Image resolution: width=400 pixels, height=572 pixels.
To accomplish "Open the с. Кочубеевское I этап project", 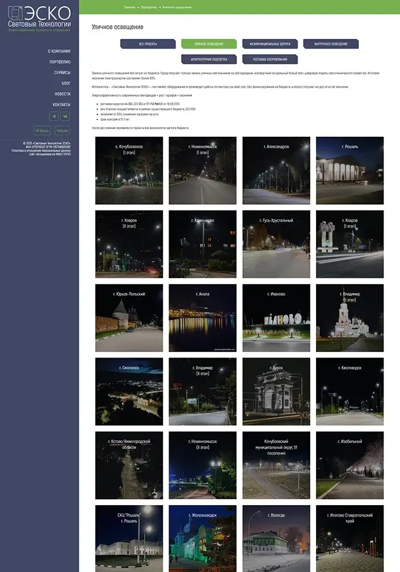I will (129, 170).
